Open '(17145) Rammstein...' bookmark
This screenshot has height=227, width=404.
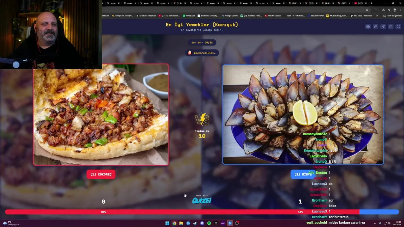click(169, 15)
